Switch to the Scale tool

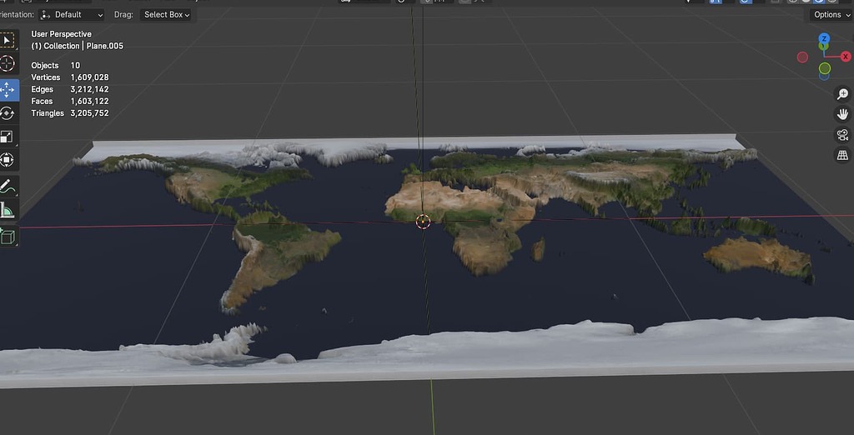point(7,137)
